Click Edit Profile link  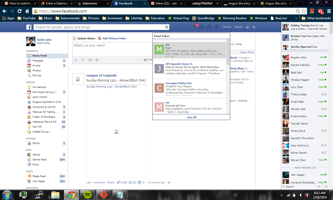(x=43, y=43)
